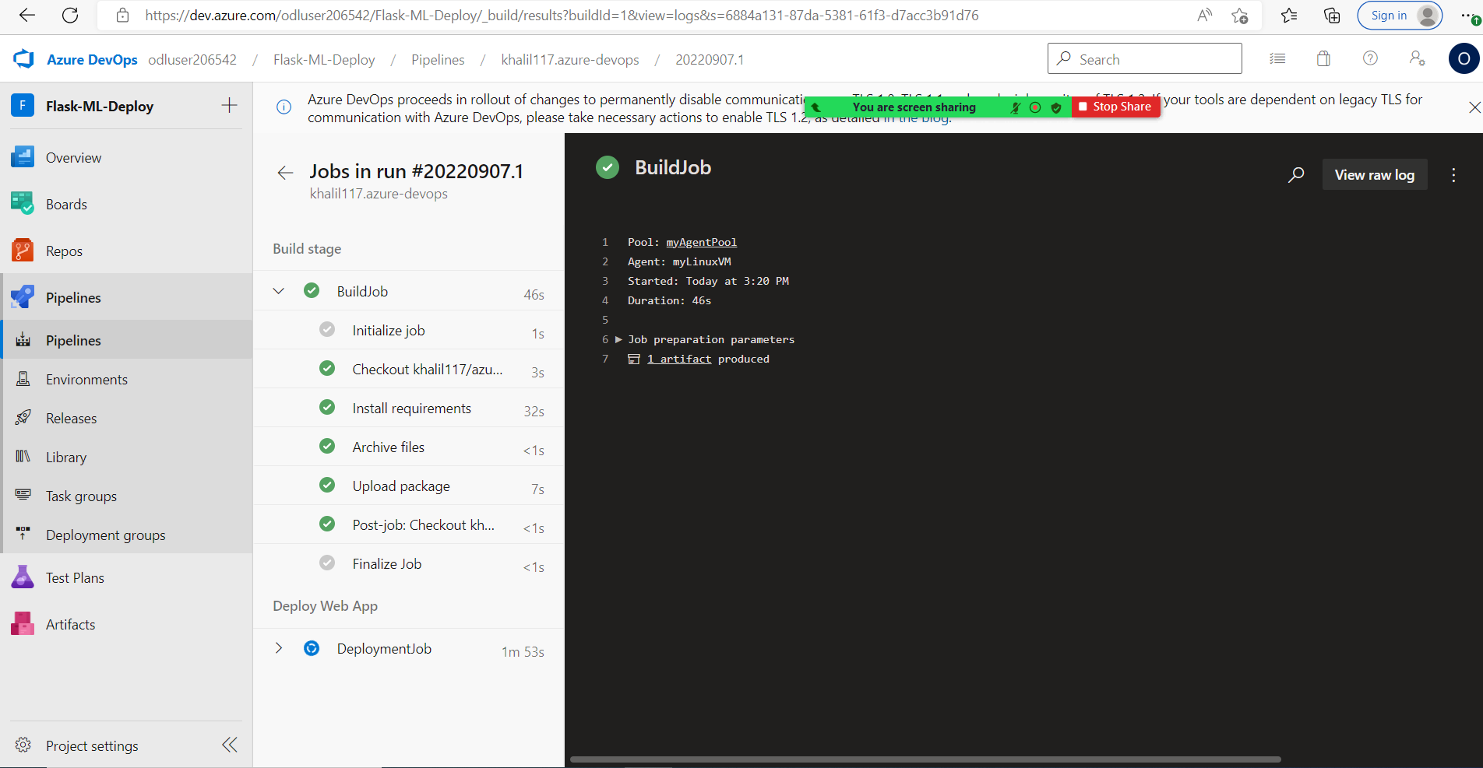Stop screen sharing
Viewport: 1483px width, 768px height.
coord(1115,107)
